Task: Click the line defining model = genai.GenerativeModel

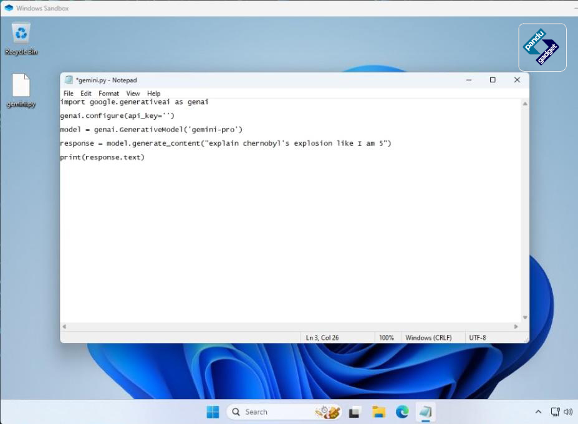Action: coord(152,130)
